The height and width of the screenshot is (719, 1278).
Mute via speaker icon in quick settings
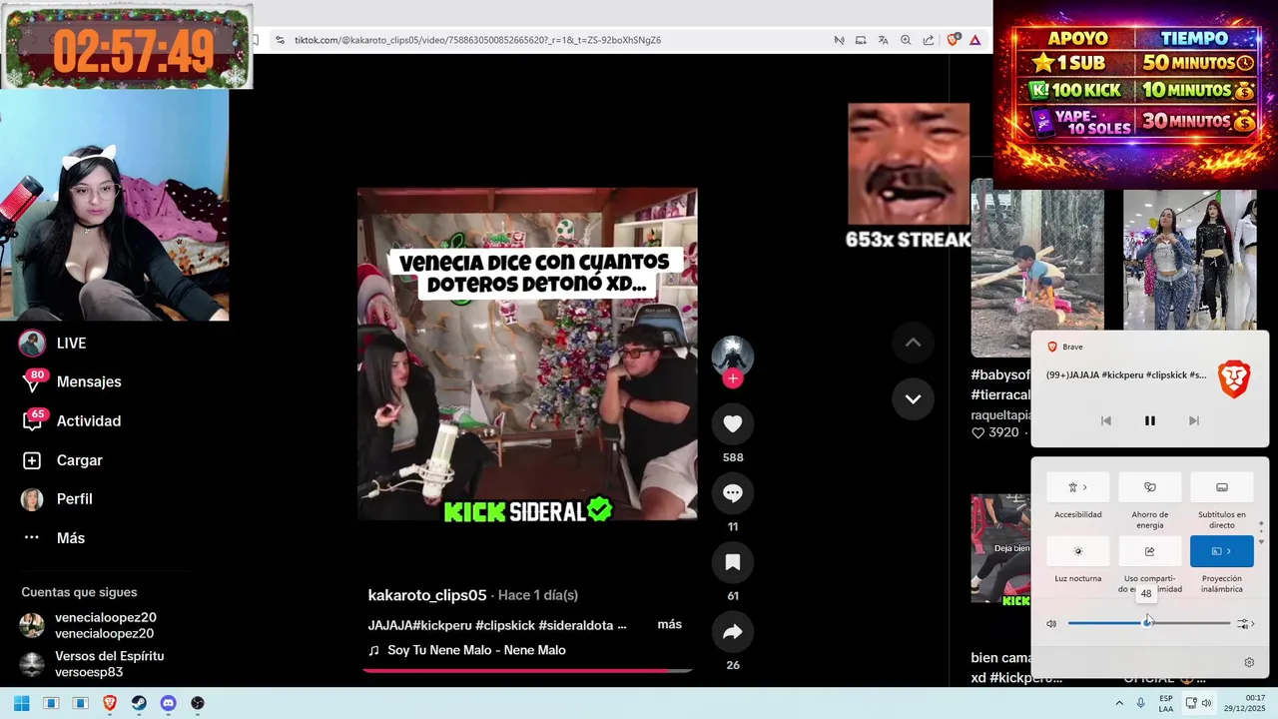1051,624
